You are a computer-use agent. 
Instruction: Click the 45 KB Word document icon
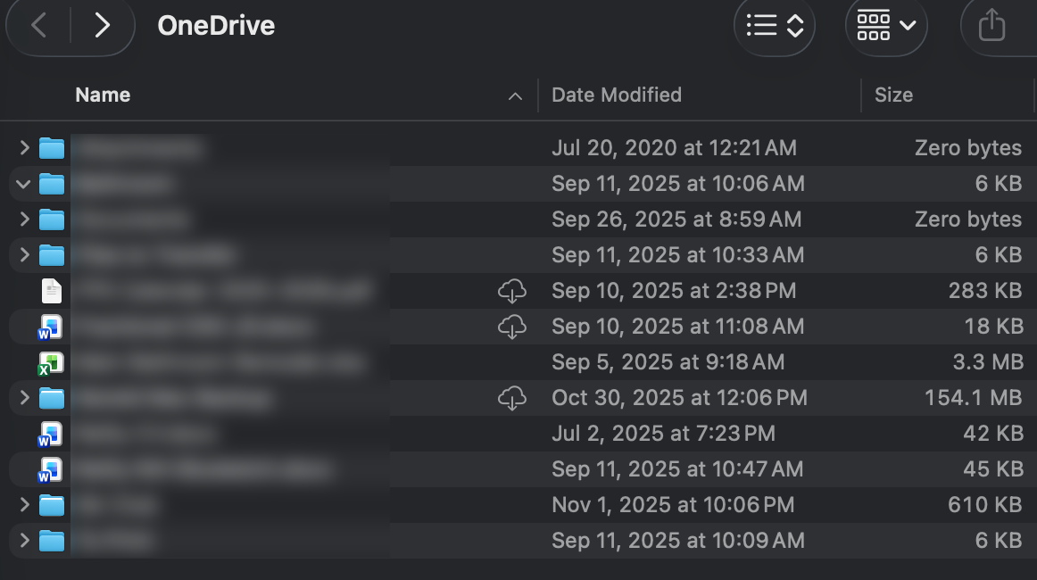pos(51,469)
